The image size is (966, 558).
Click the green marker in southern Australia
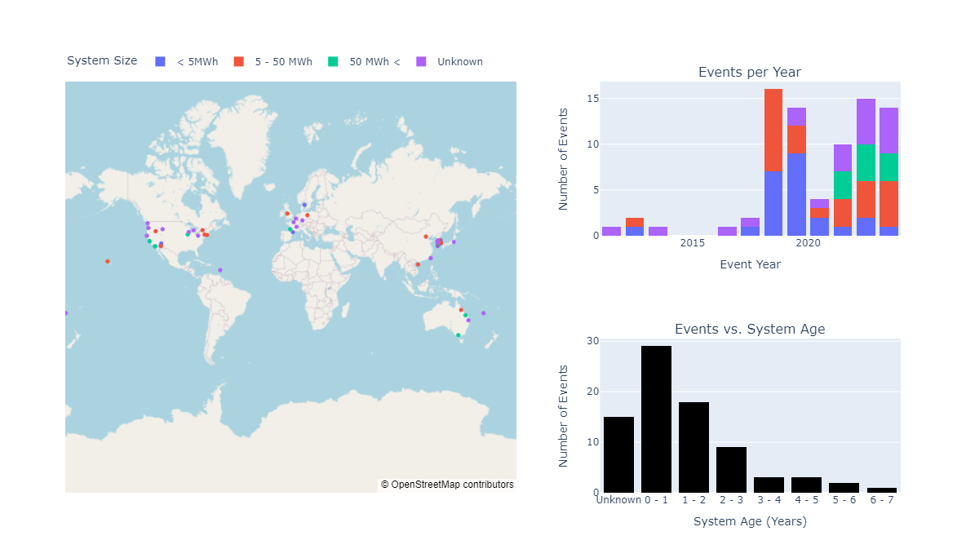459,335
